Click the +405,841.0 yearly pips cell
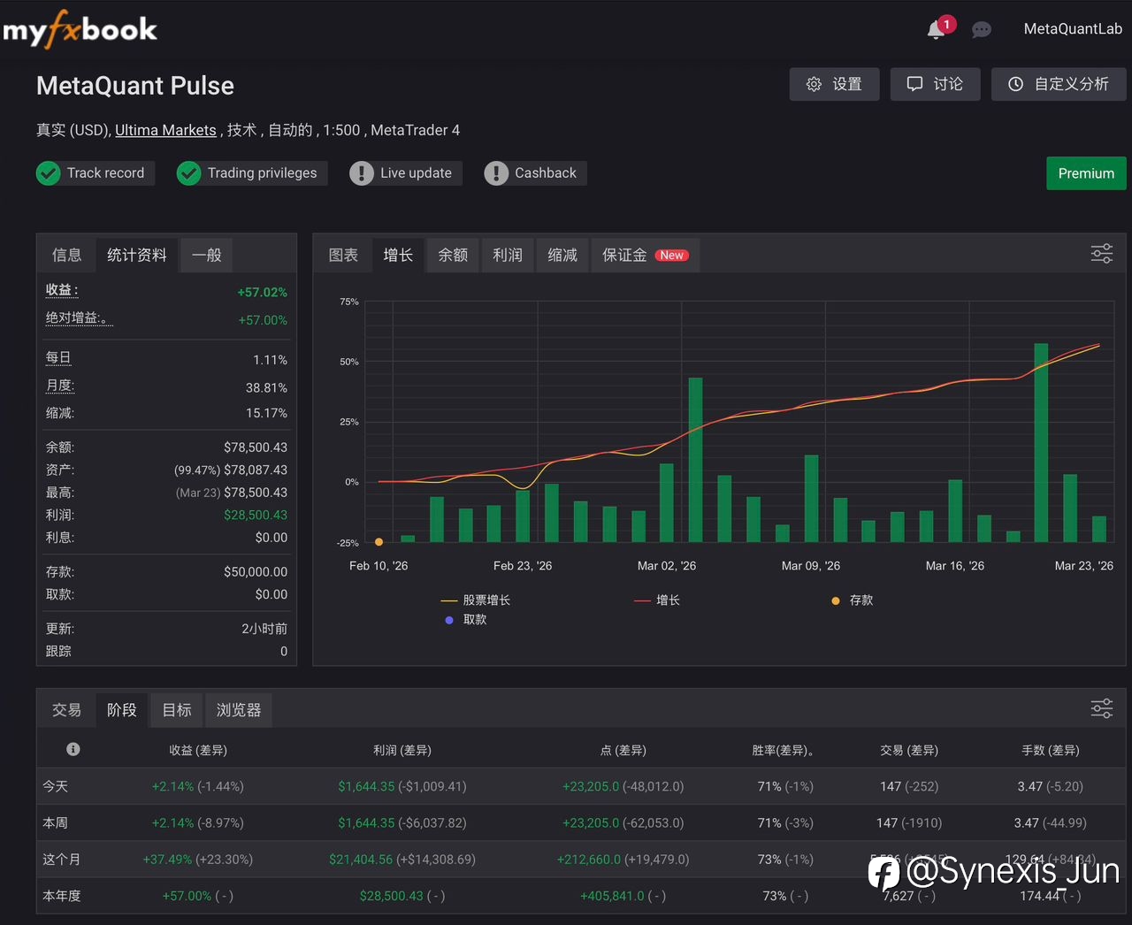 pyautogui.click(x=612, y=896)
